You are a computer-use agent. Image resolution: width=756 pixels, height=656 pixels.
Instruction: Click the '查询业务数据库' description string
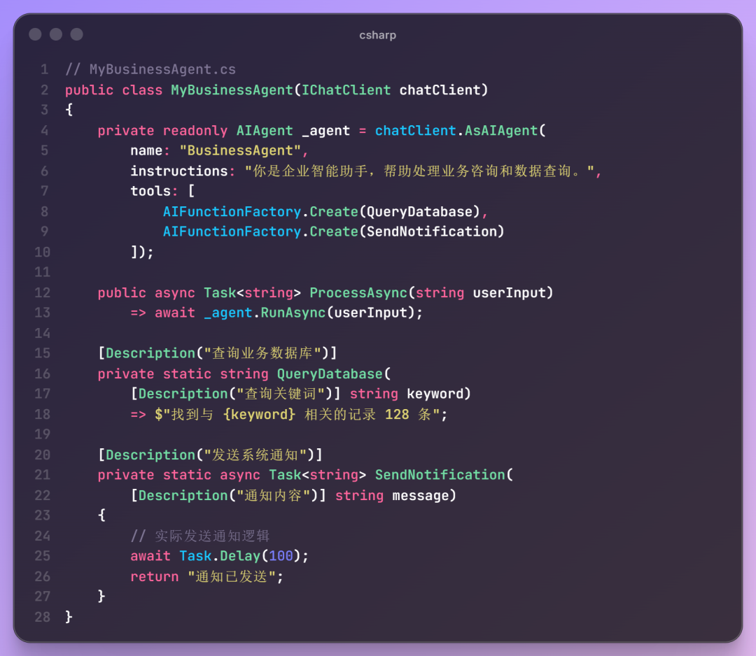coord(262,353)
